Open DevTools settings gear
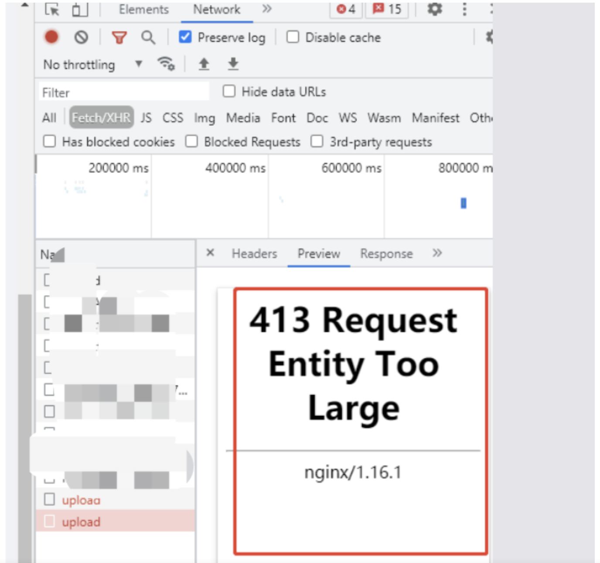 (x=434, y=9)
